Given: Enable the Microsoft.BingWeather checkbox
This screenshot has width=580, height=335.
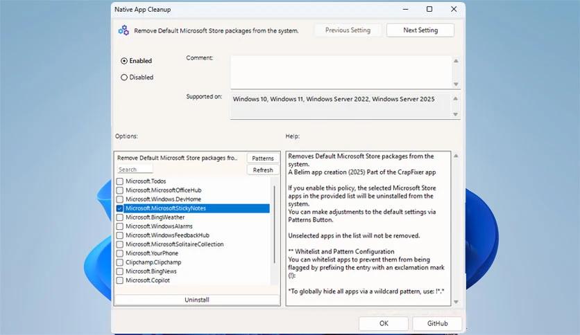Looking at the screenshot, I should [120, 217].
